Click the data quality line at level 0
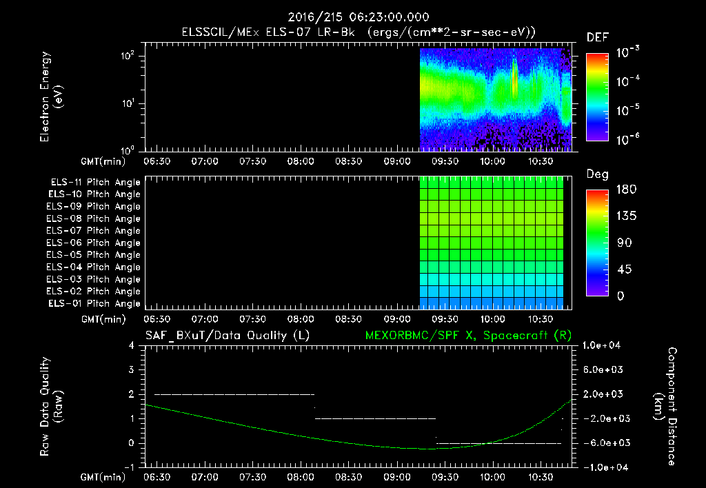Screen dimensions: 706x488 (x=499, y=443)
